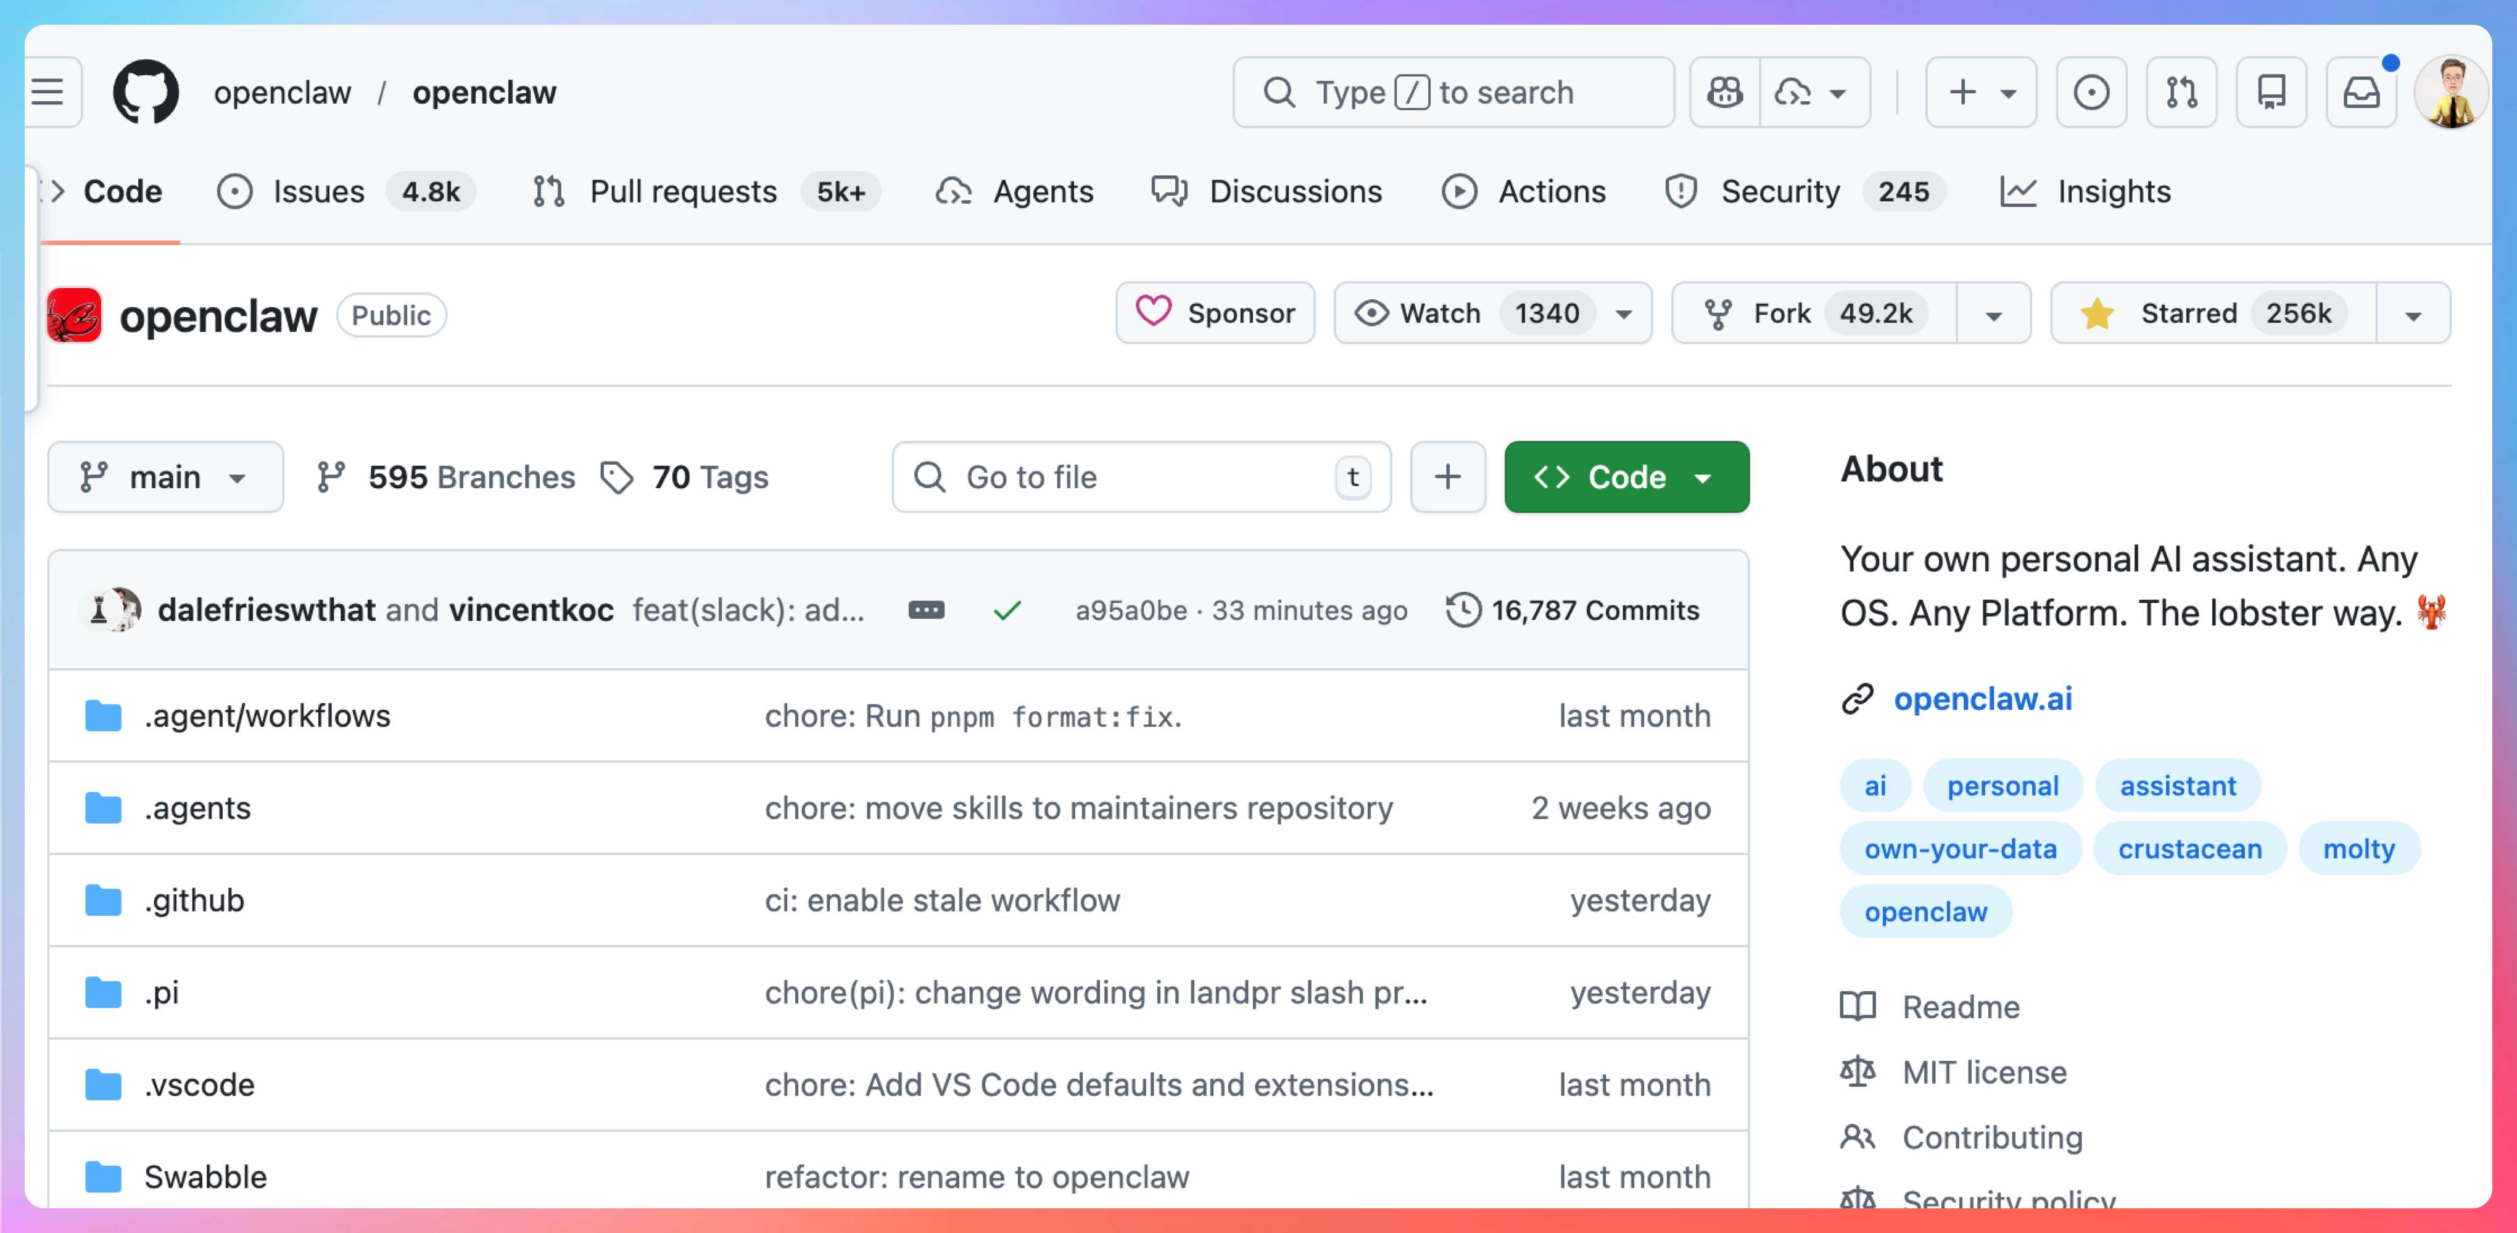Click the Sponsor heart button
This screenshot has width=2517, height=1233.
pyautogui.click(x=1215, y=314)
